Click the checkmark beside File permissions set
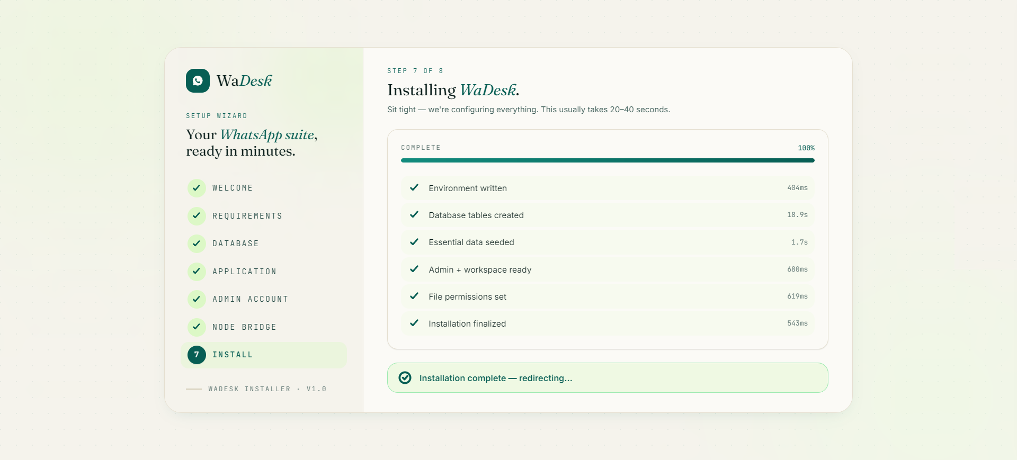This screenshot has width=1017, height=460. [414, 296]
